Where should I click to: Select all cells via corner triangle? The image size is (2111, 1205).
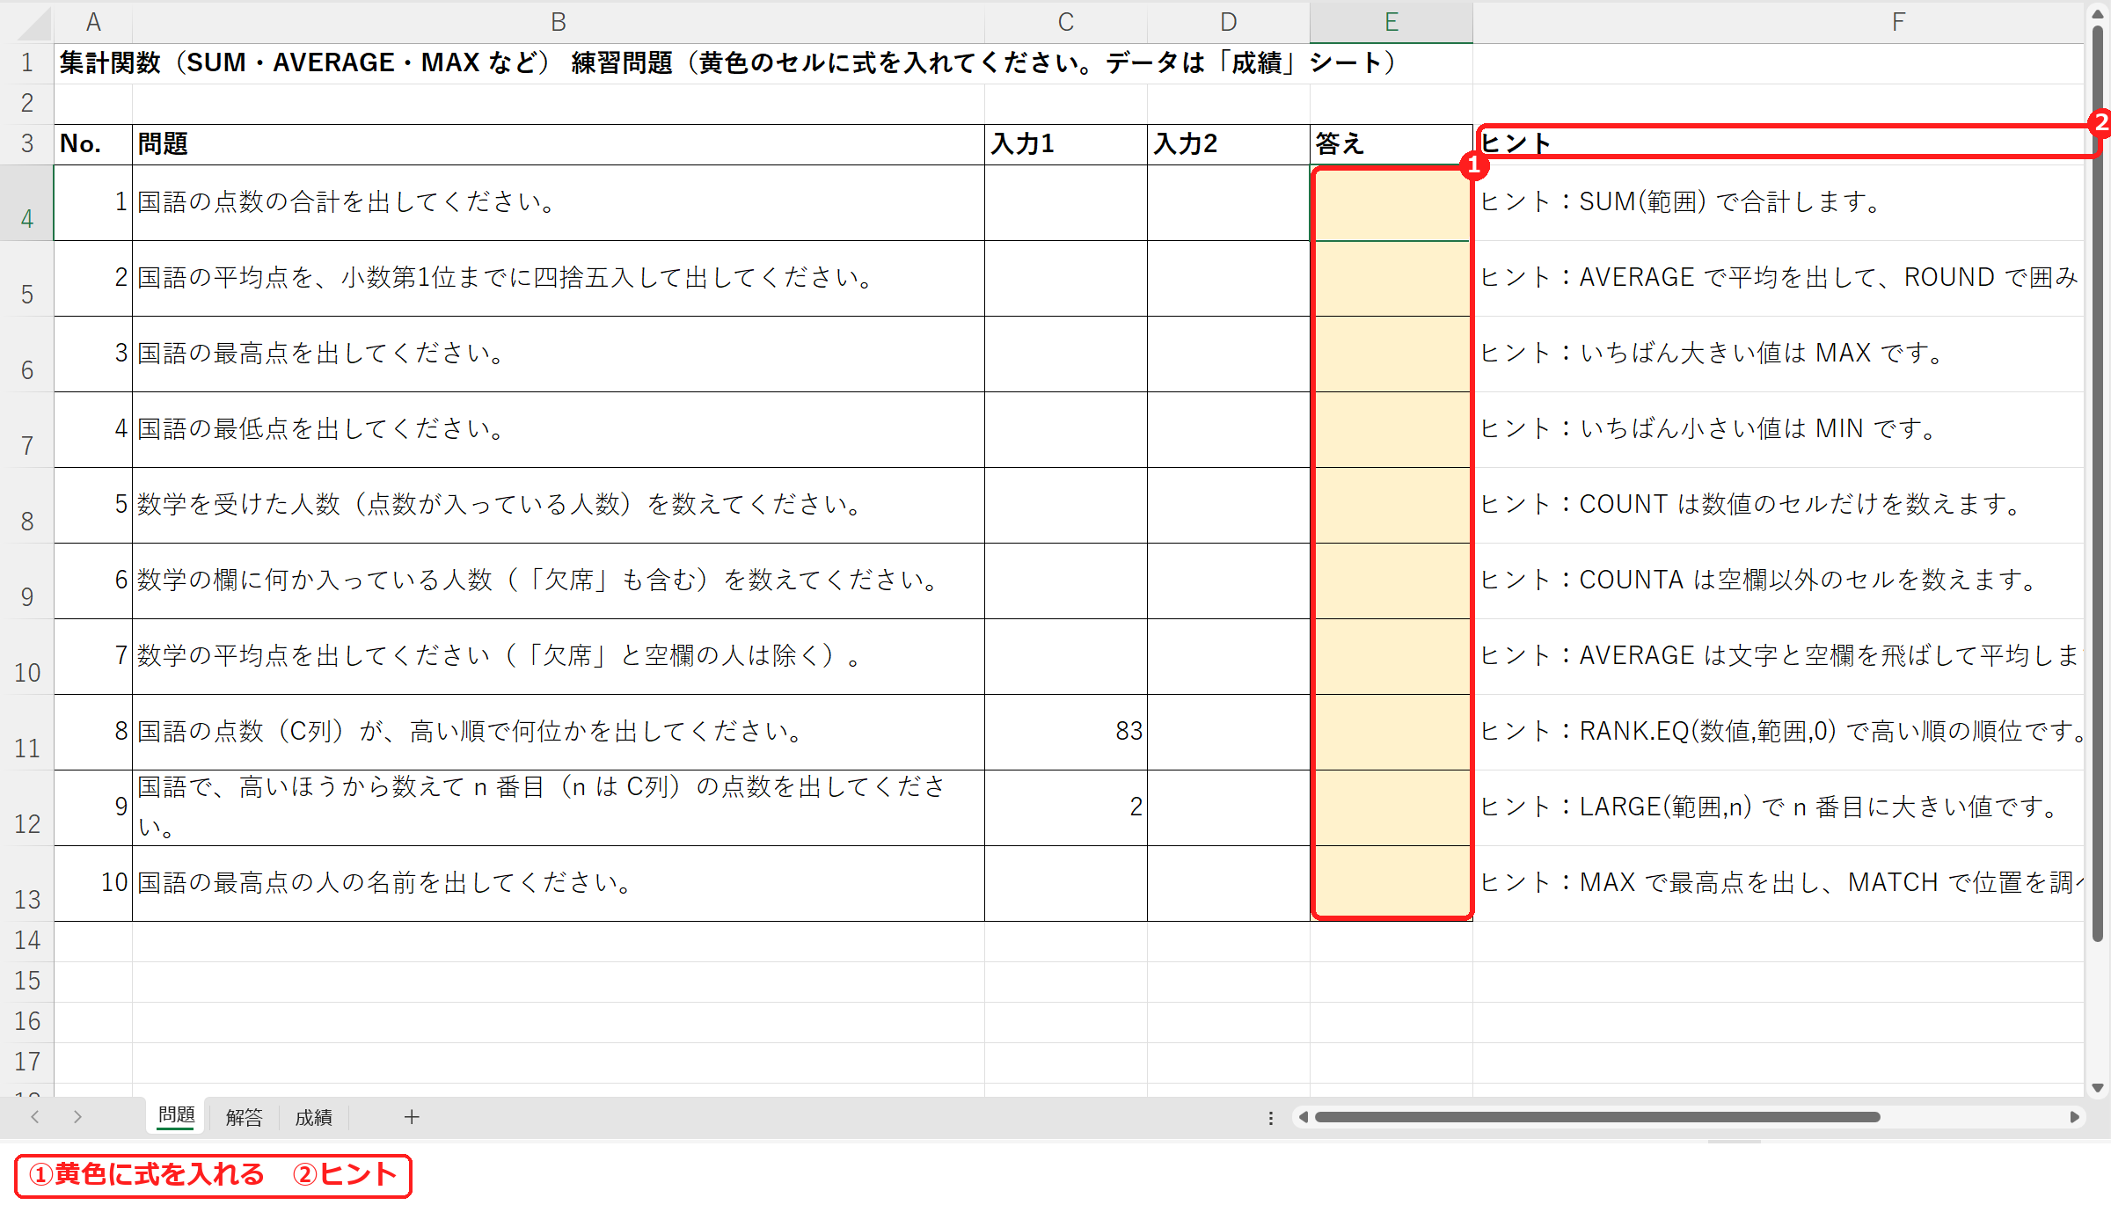(x=33, y=23)
